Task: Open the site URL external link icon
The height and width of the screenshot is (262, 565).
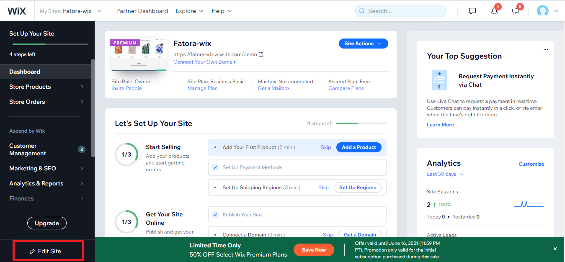Action: [x=261, y=54]
